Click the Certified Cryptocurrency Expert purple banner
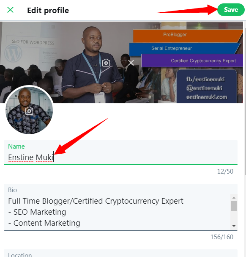Image resolution: width=246 pixels, height=257 pixels. [x=192, y=61]
